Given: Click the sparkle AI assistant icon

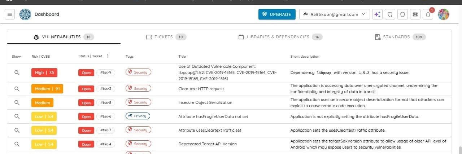Looking at the screenshot, I should [377, 14].
